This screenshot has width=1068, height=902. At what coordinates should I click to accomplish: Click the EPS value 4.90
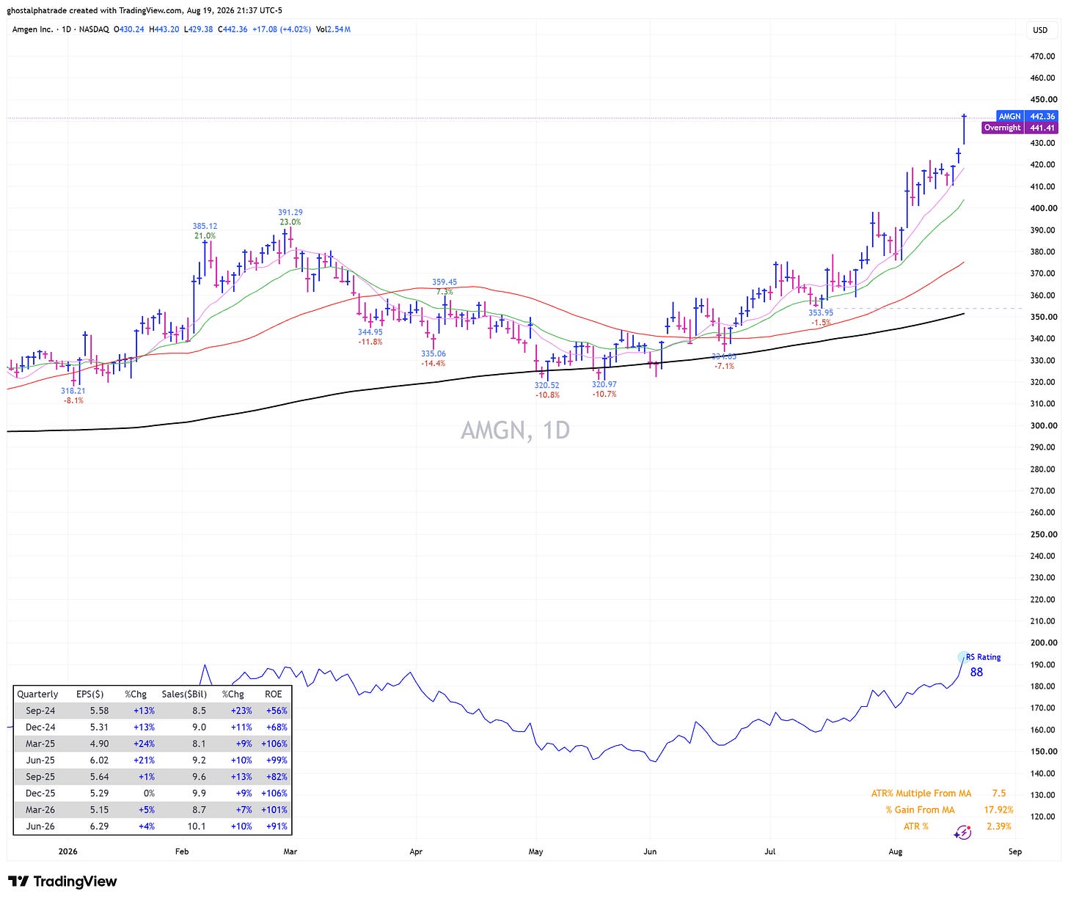point(98,744)
